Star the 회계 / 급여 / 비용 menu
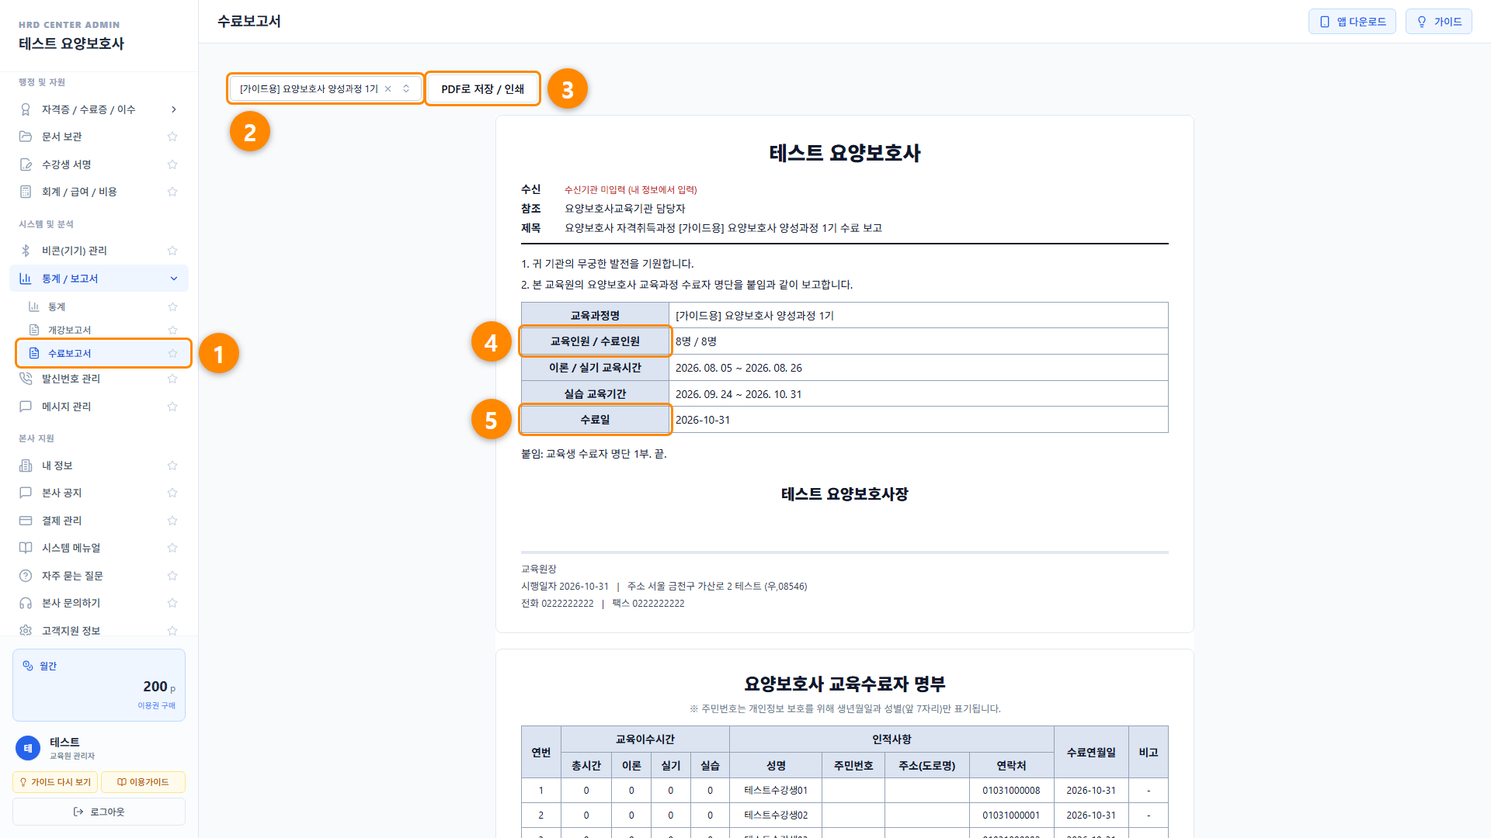The image size is (1491, 838). (172, 192)
